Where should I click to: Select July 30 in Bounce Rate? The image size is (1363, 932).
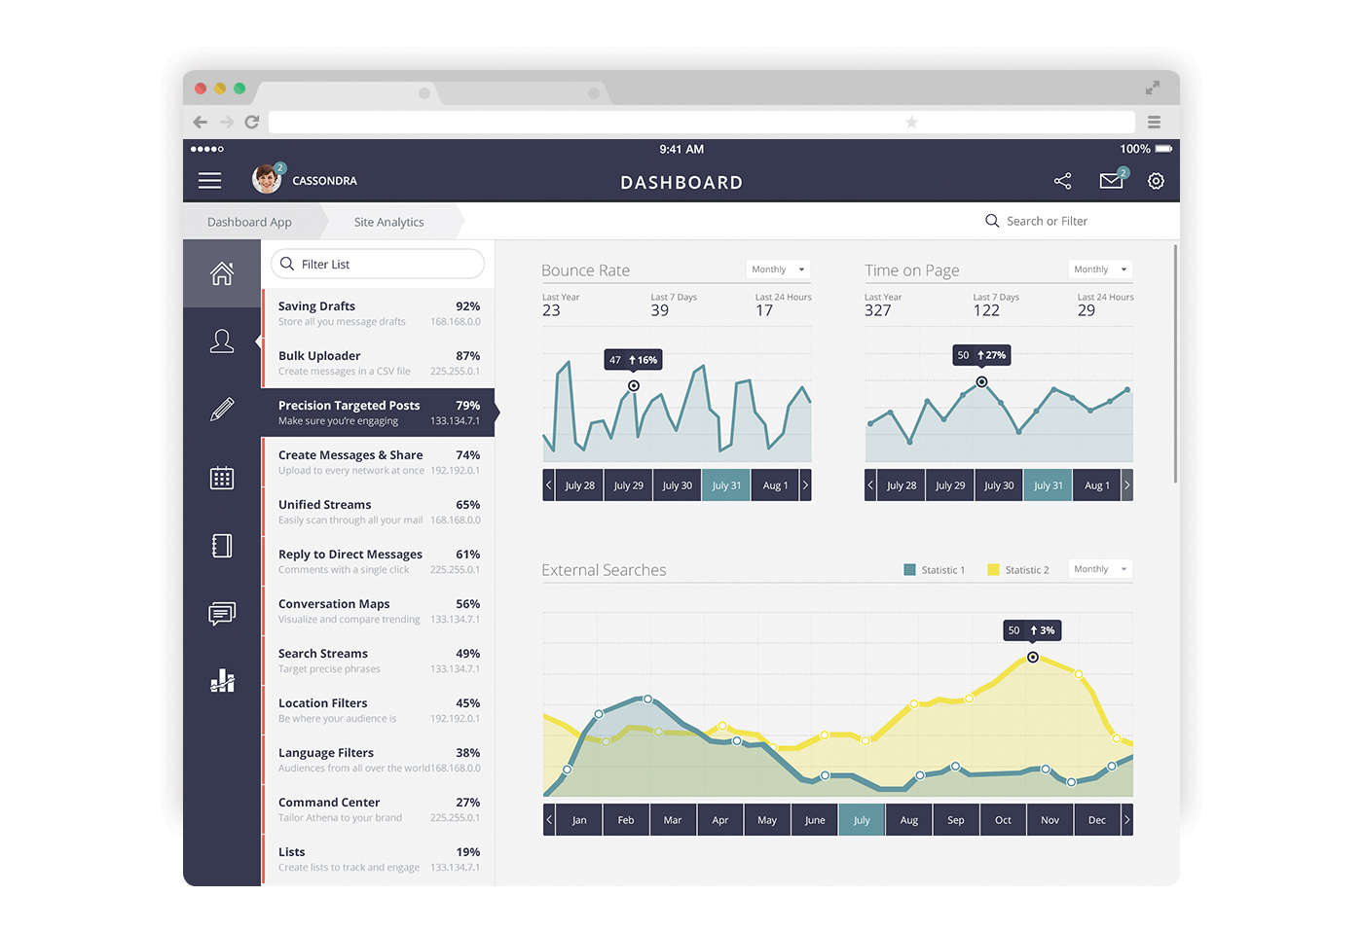[x=678, y=485]
